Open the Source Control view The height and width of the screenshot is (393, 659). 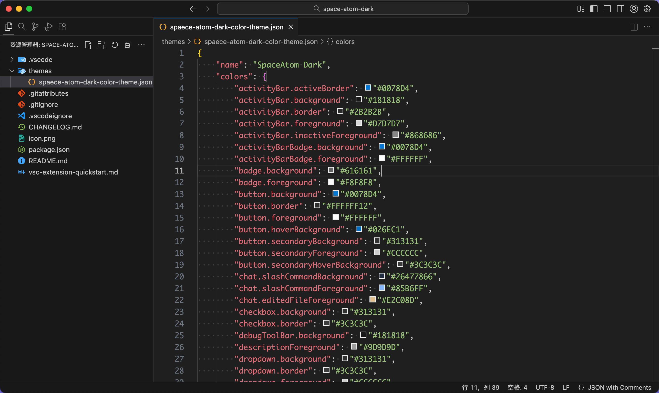tap(35, 27)
